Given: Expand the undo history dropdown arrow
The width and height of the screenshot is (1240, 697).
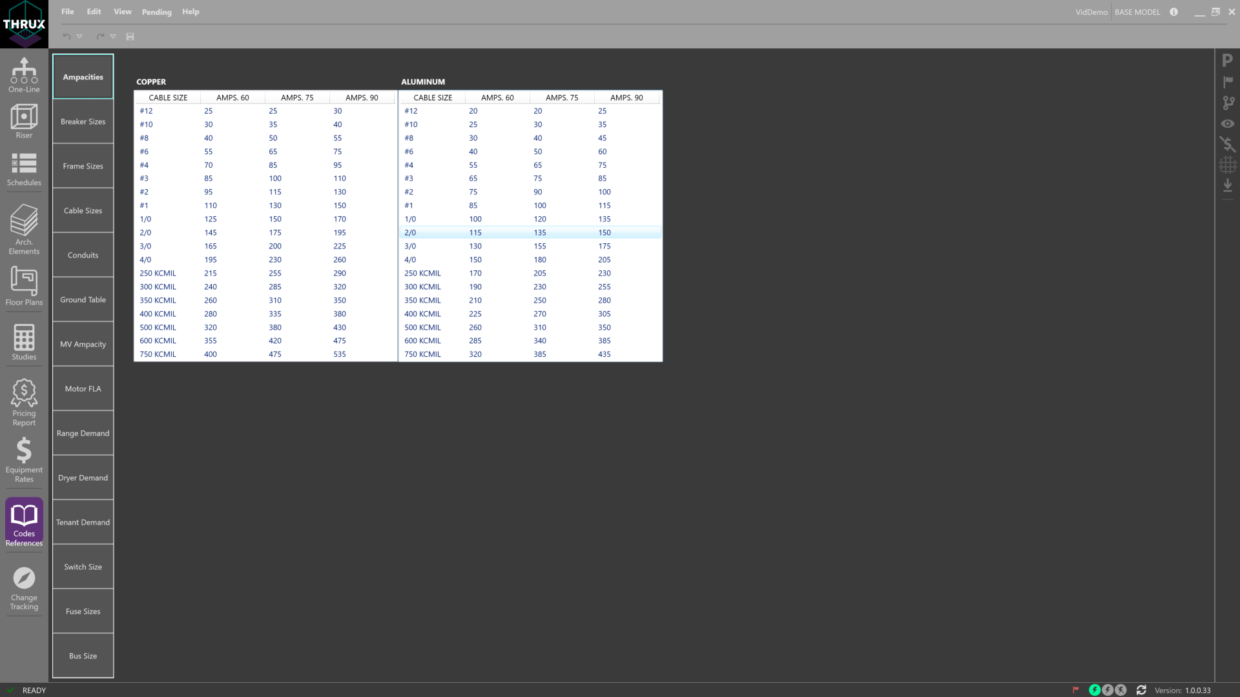Looking at the screenshot, I should coord(79,37).
